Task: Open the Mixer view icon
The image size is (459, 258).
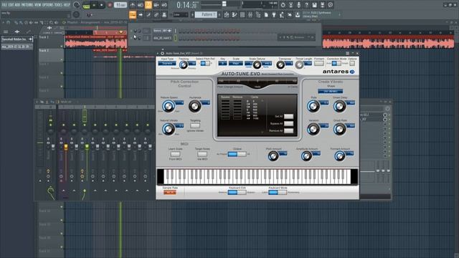Action: [x=250, y=14]
